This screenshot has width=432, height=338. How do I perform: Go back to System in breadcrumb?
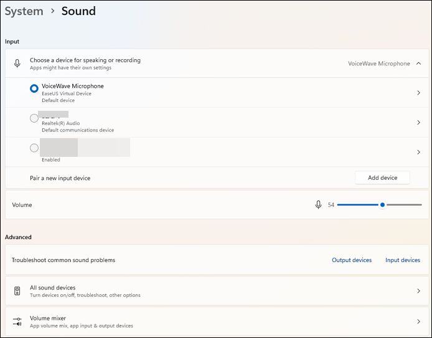pos(24,11)
